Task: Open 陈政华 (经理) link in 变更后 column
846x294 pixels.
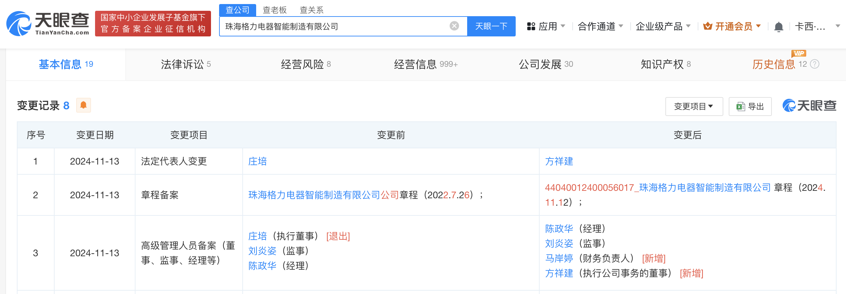Action: tap(559, 229)
